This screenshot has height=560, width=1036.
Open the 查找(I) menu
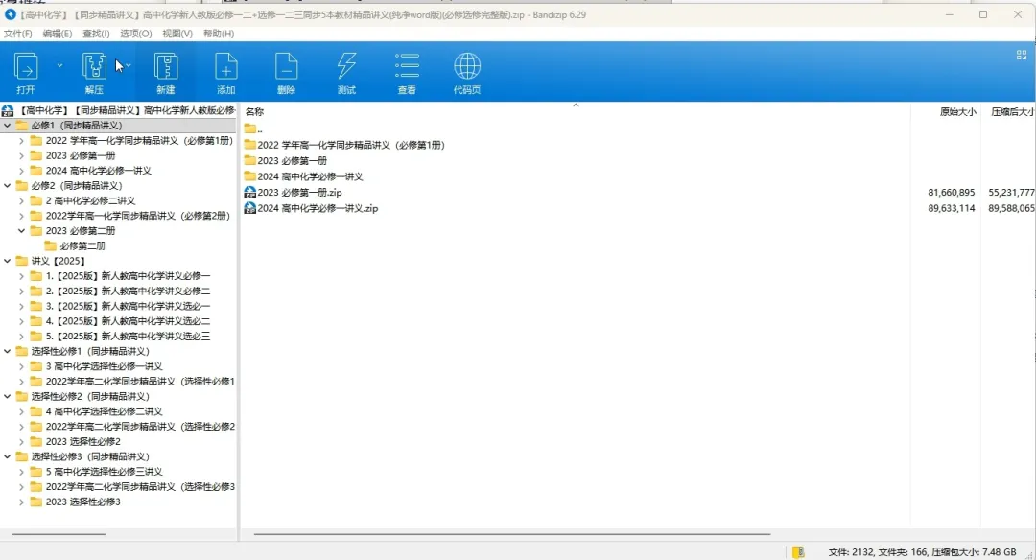click(x=96, y=33)
